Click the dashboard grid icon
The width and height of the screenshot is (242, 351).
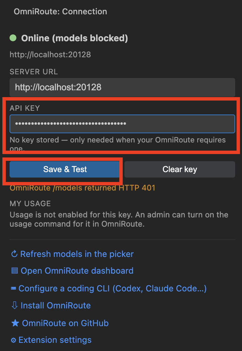pos(14,271)
